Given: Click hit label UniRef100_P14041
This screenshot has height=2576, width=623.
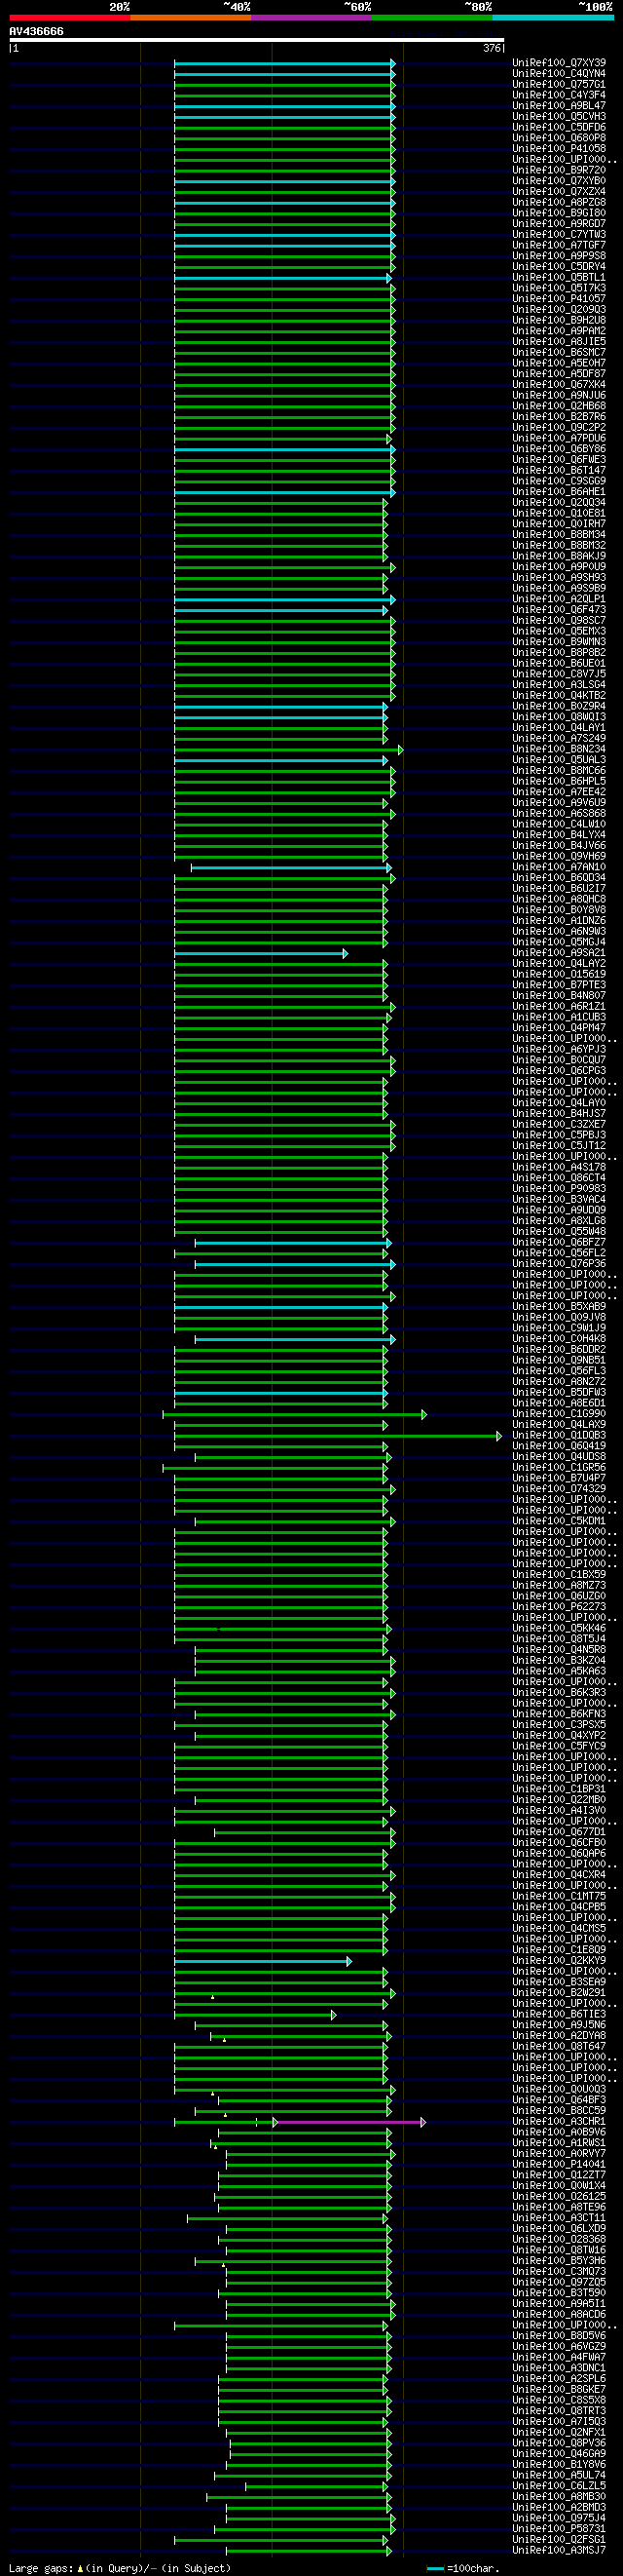Looking at the screenshot, I should 559,2165.
